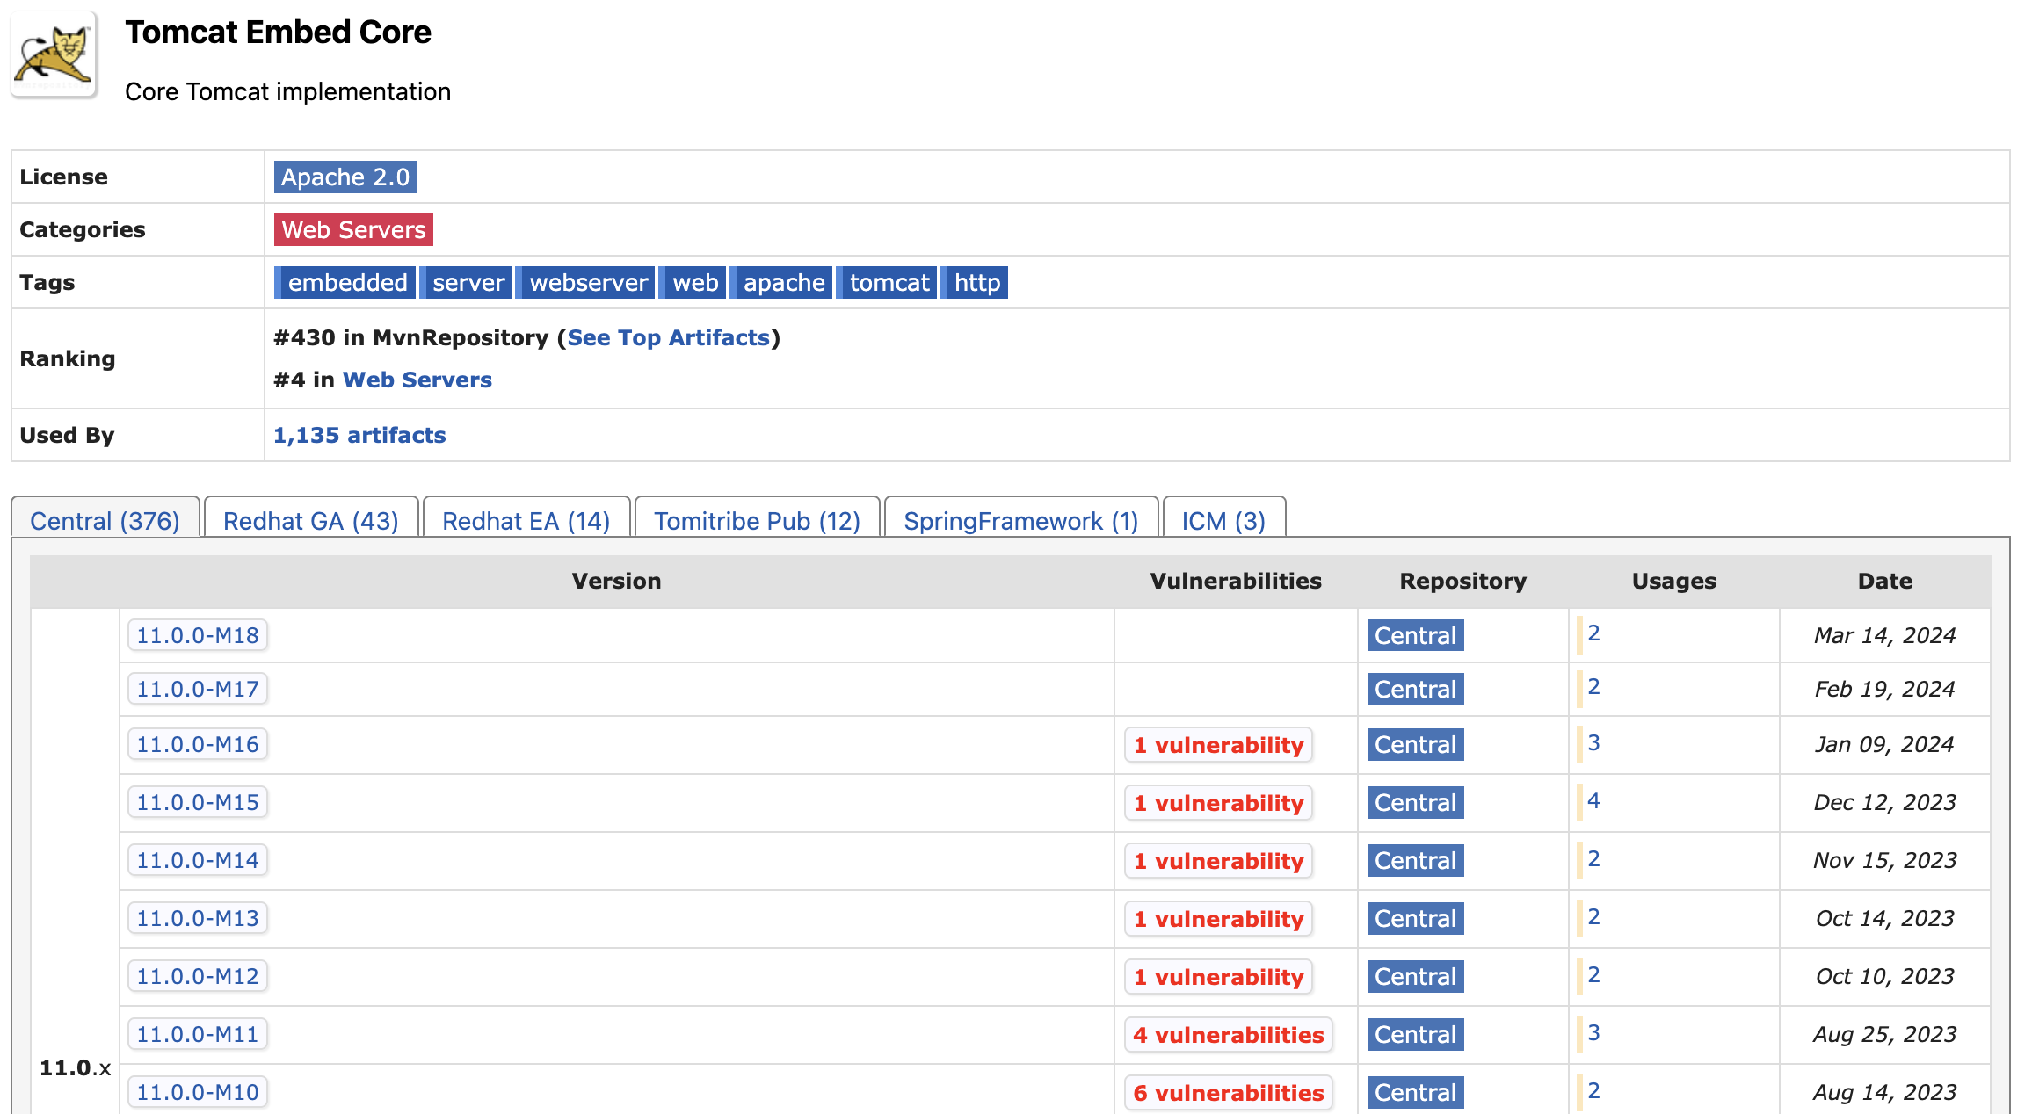Viewport: 2032px width, 1114px height.
Task: Open usages count 2 for 11.0.0-M13
Action: (1593, 917)
